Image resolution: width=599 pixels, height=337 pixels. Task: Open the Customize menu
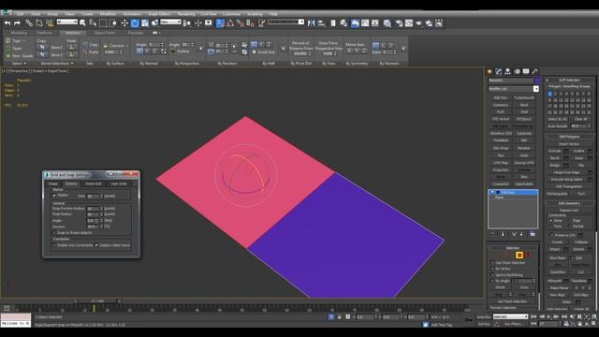click(231, 14)
